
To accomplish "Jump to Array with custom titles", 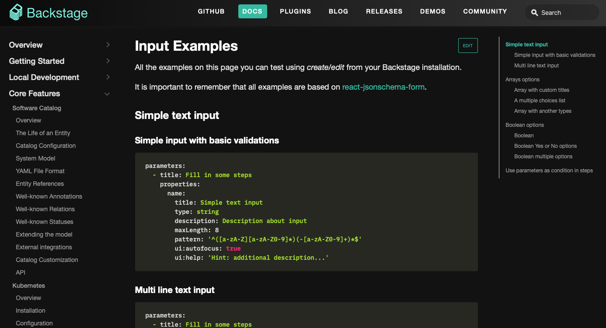I will pyautogui.click(x=542, y=90).
